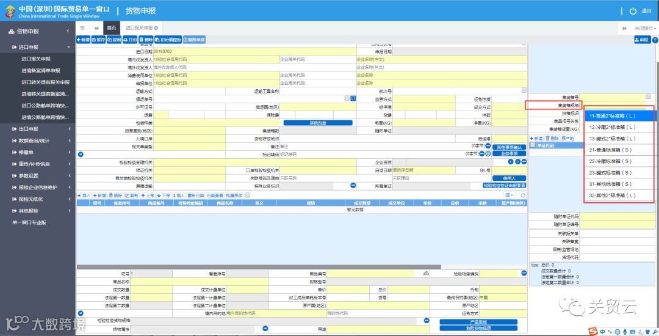The width and height of the screenshot is (659, 336).
Task: Click the 使用人 button
Action: 509,178
